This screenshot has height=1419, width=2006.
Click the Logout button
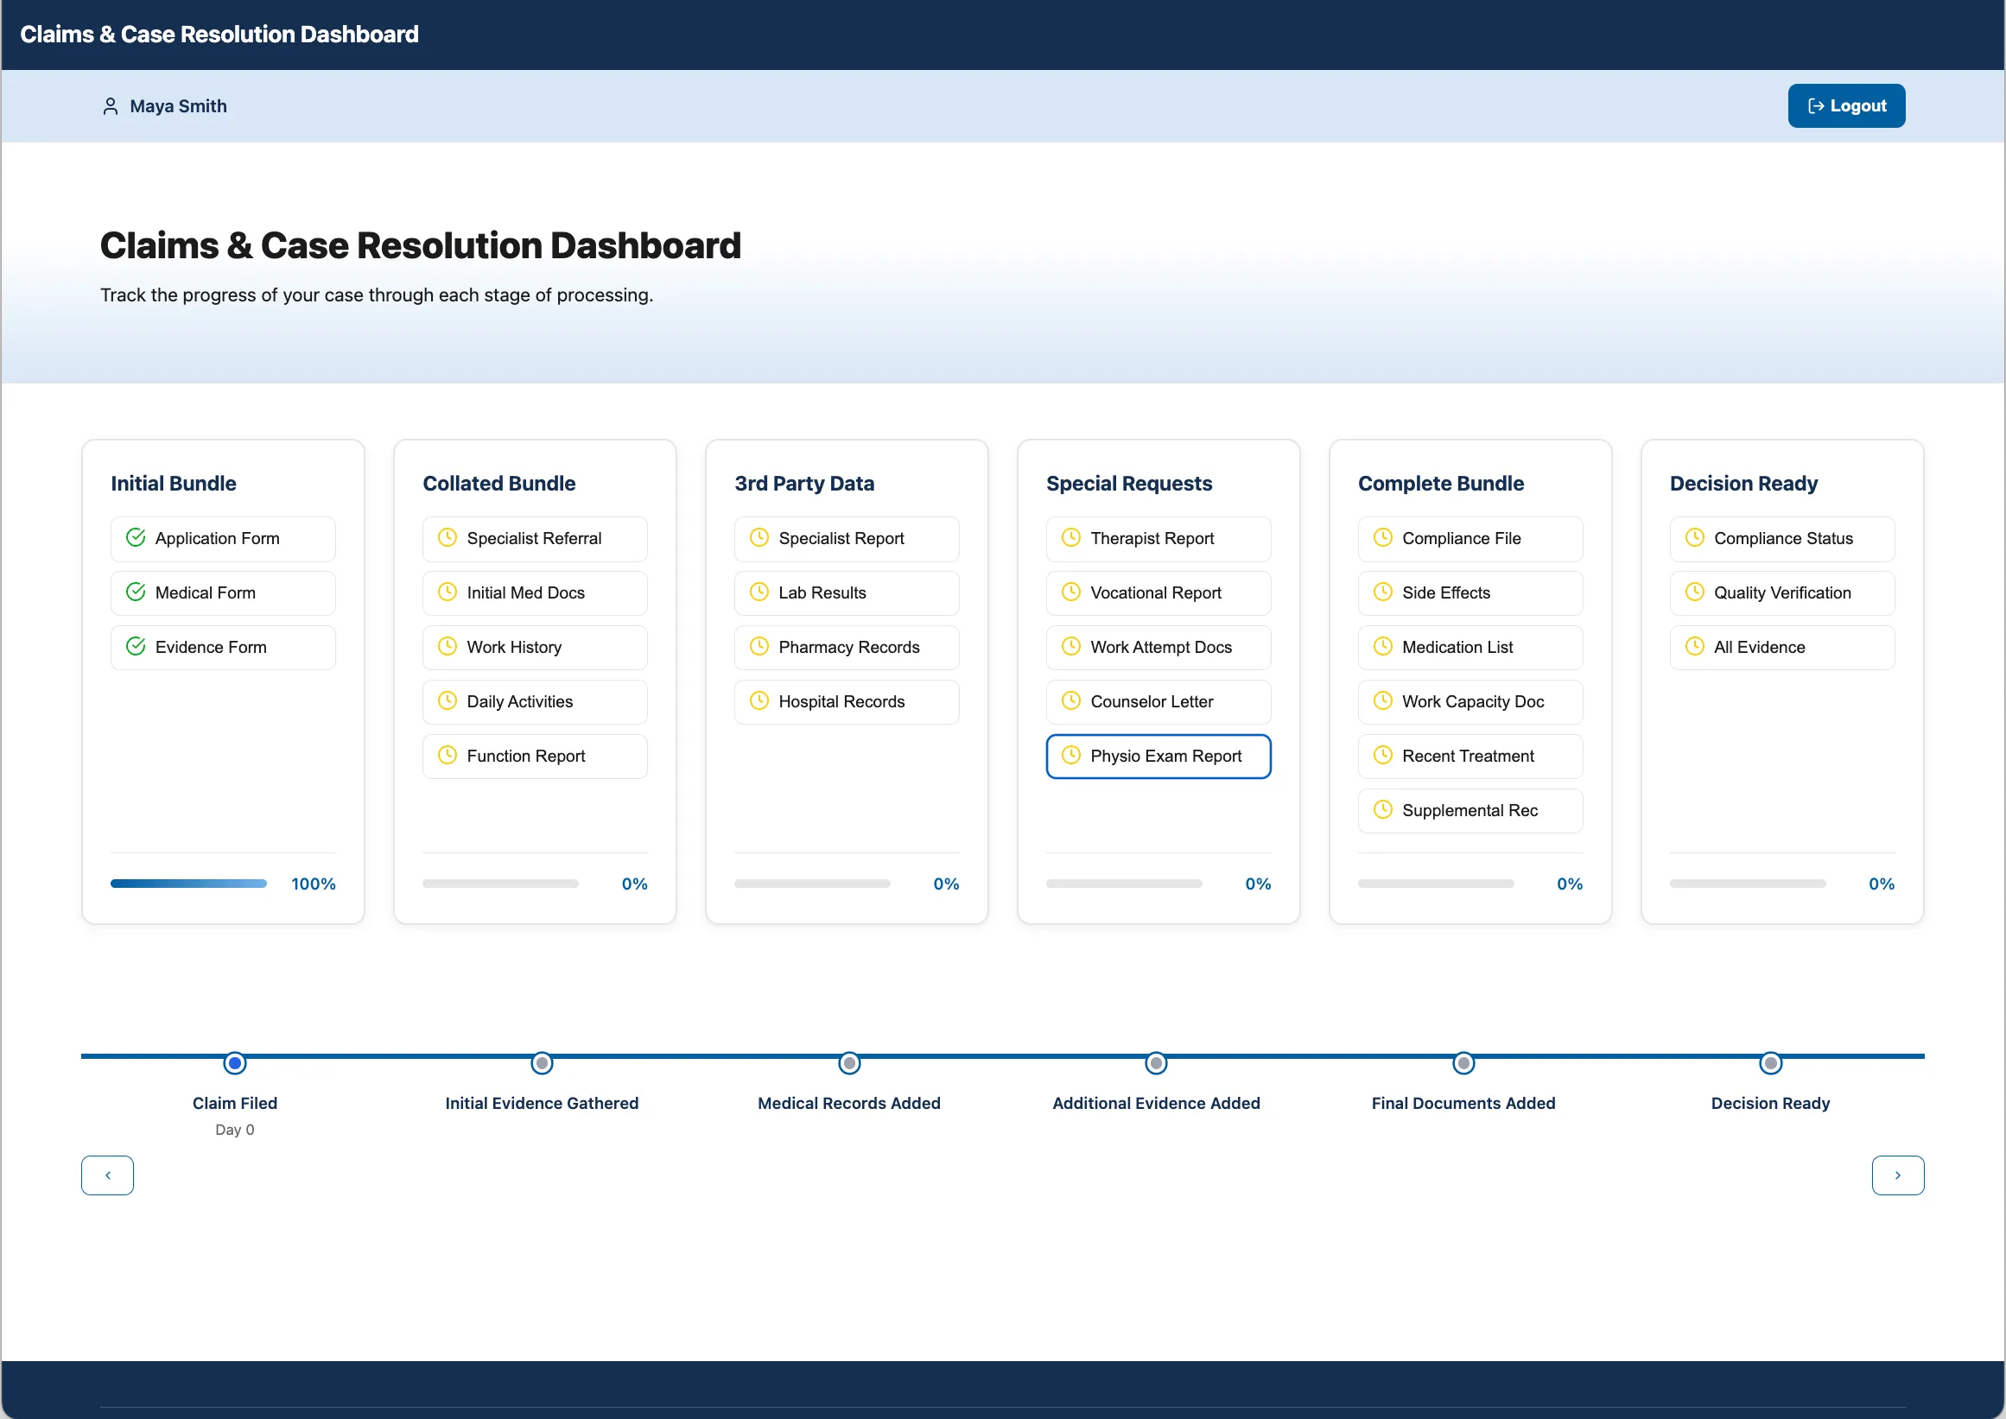pos(1845,105)
